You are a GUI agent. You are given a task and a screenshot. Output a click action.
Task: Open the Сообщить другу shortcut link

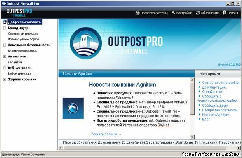click(x=215, y=106)
